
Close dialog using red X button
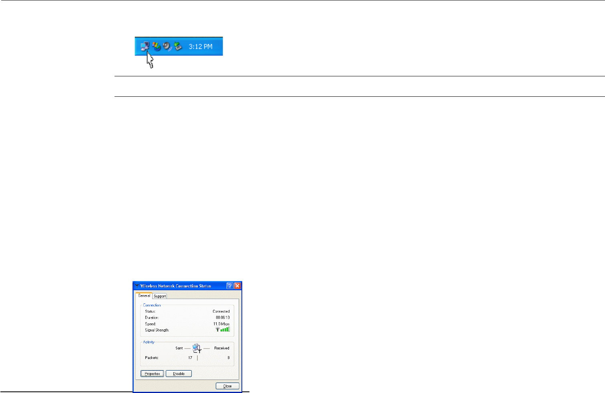tap(237, 286)
